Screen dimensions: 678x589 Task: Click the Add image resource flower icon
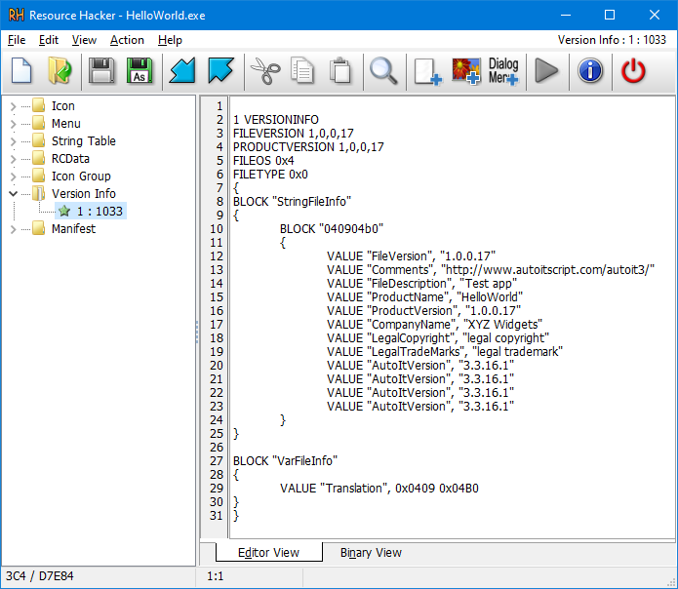click(466, 71)
